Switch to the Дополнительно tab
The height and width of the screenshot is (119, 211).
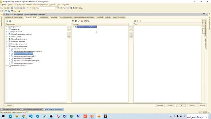pos(66,18)
